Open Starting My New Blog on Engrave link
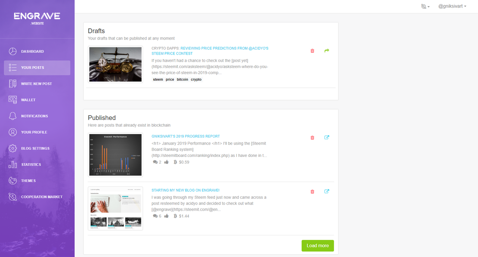 point(186,190)
